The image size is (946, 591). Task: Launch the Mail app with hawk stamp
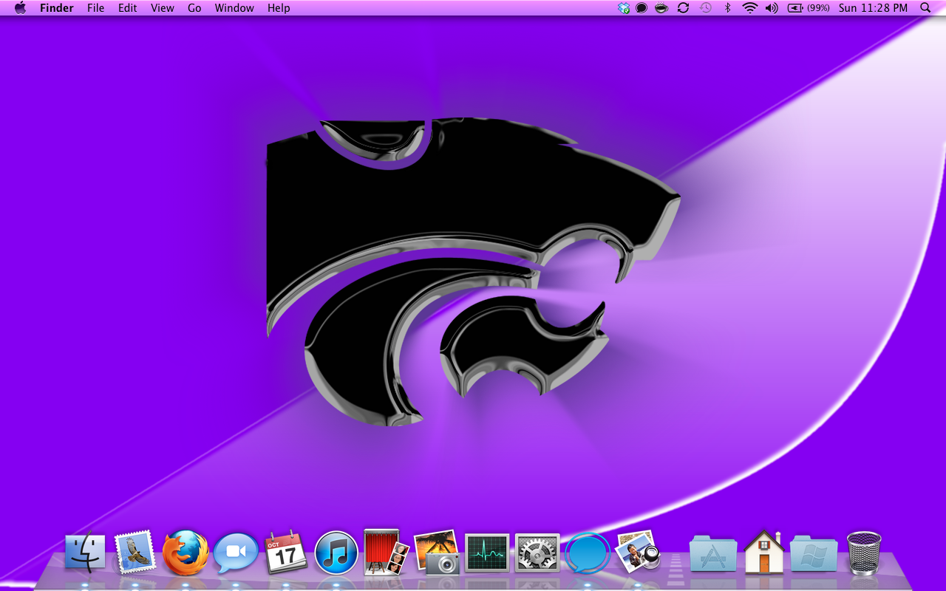pos(135,552)
